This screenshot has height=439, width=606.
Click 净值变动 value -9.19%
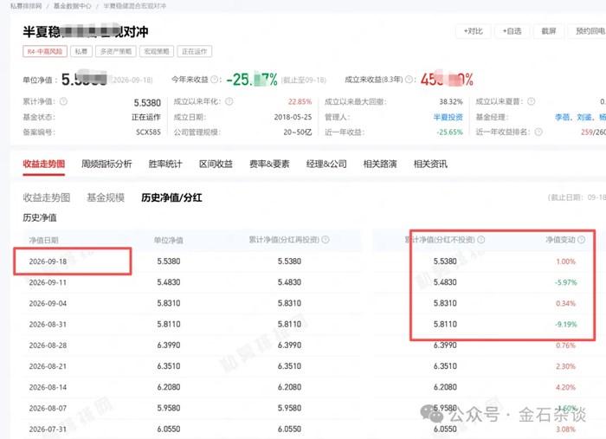(566, 324)
